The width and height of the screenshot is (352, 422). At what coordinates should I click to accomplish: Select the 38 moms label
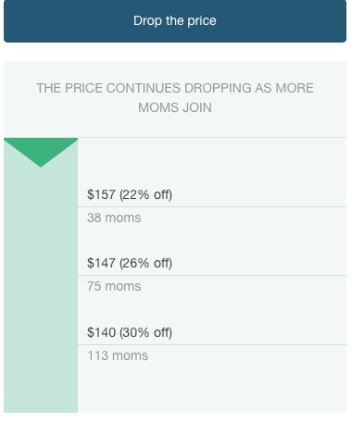[x=114, y=217]
